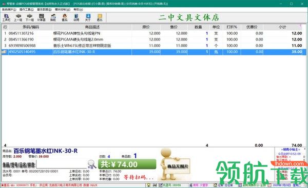Click the Wh615L 修正带 product description cell

(82, 46)
